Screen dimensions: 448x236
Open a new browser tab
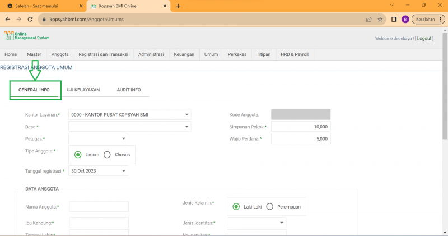pyautogui.click(x=178, y=6)
